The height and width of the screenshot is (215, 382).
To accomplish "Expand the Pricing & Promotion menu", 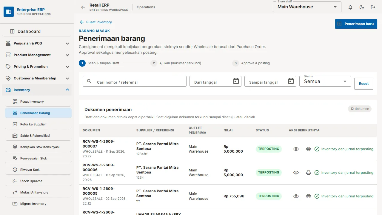I will [x=37, y=67].
